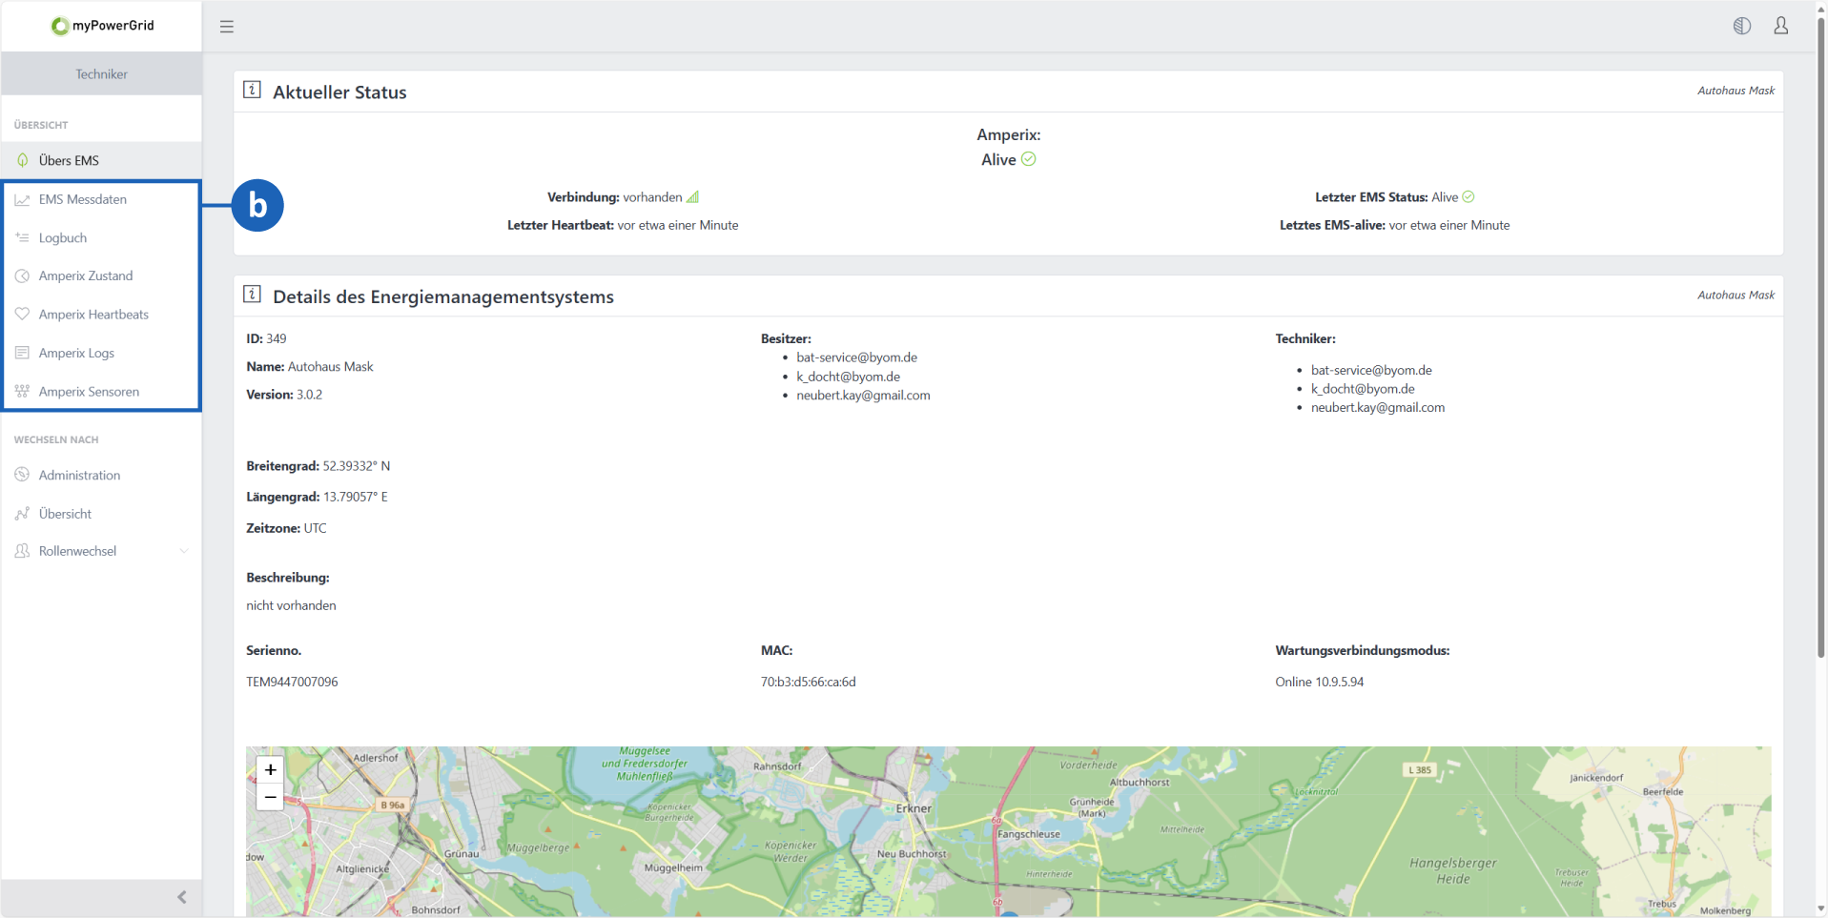Screen dimensions: 1828x918
Task: Click info icon beside Details des Energiemanagementsystems
Action: 252,294
